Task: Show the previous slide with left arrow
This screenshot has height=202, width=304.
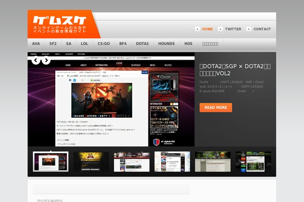Action: [35, 61]
